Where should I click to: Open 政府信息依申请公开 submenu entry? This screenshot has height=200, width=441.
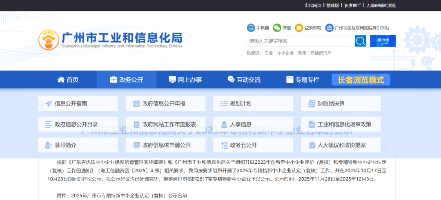pos(166,145)
